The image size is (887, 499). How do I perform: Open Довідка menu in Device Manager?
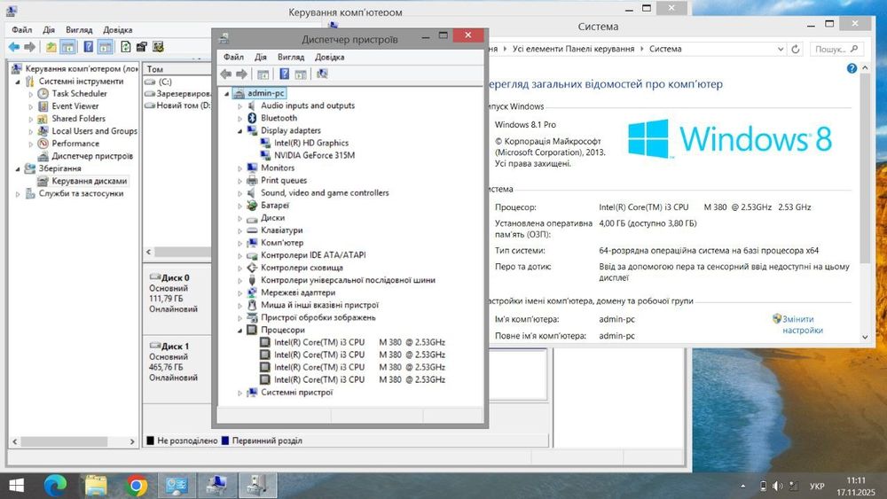330,57
